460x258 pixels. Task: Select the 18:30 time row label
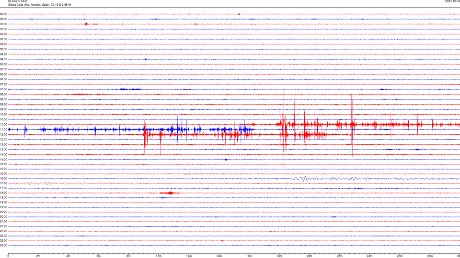pyautogui.click(x=3, y=197)
